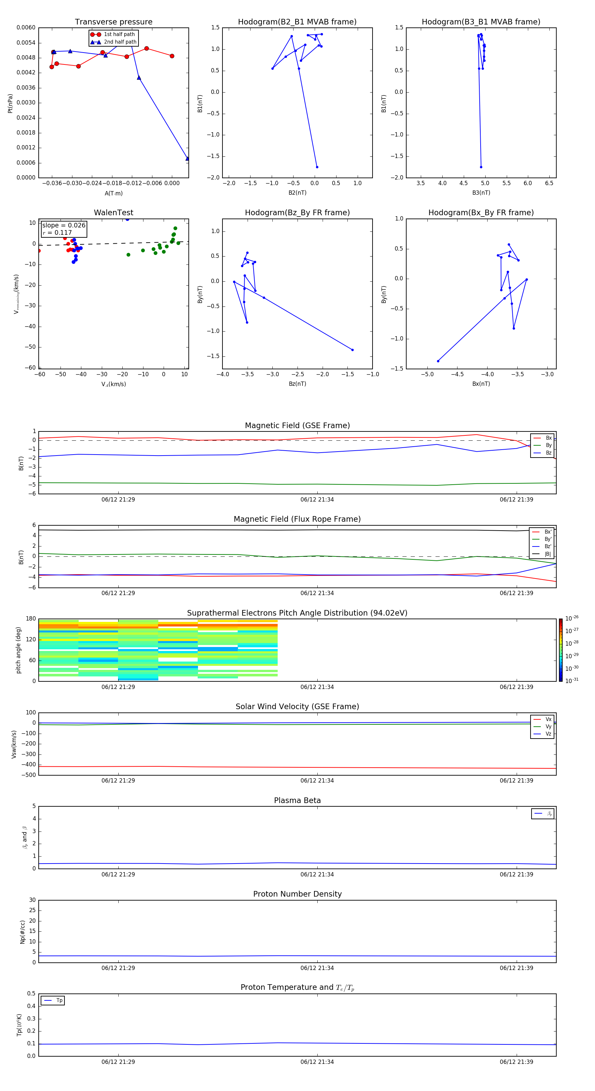Click the 'B2(nT)' x-axis label

(x=297, y=193)
